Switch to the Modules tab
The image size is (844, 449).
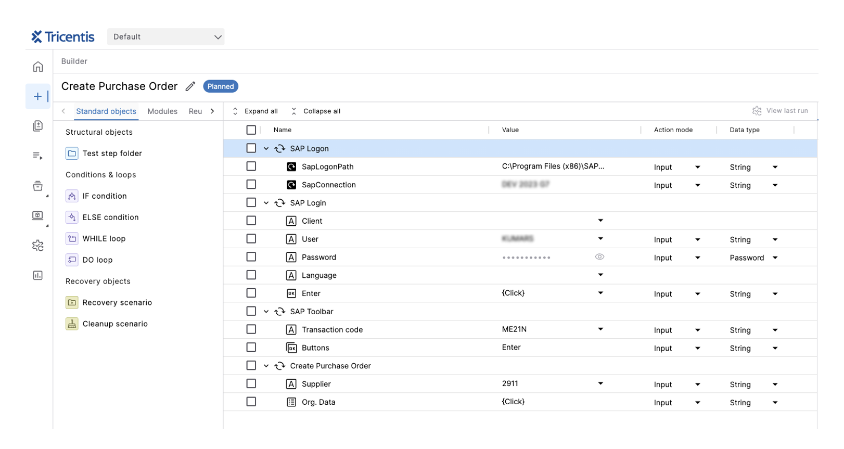pos(162,111)
